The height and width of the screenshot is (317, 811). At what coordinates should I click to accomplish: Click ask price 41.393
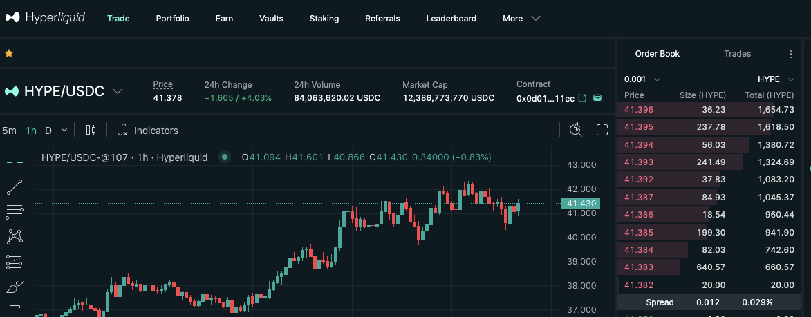pos(639,162)
